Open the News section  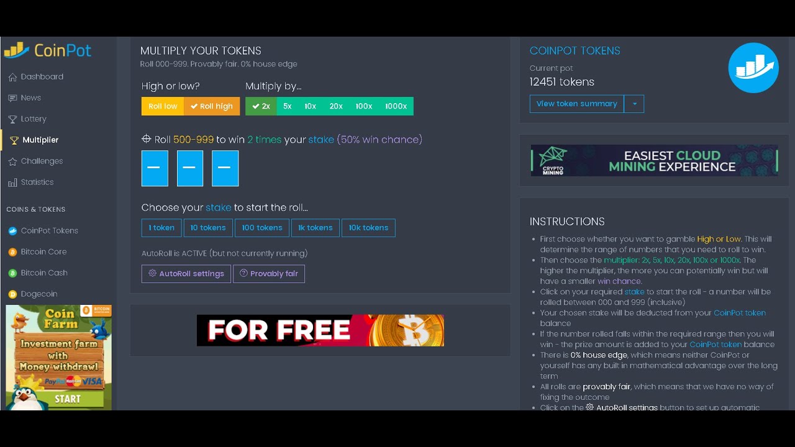coord(31,98)
